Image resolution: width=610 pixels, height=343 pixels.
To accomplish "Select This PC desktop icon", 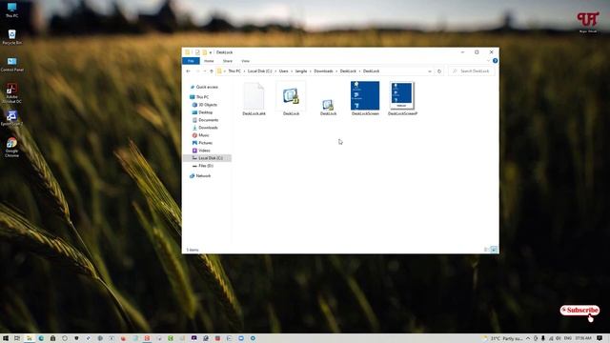I will tap(11, 10).
